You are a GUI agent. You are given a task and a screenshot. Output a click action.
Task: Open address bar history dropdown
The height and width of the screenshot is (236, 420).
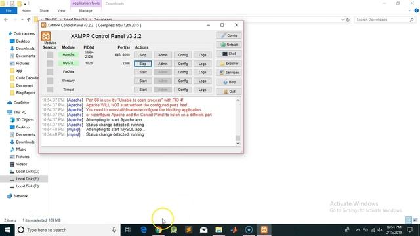343,20
